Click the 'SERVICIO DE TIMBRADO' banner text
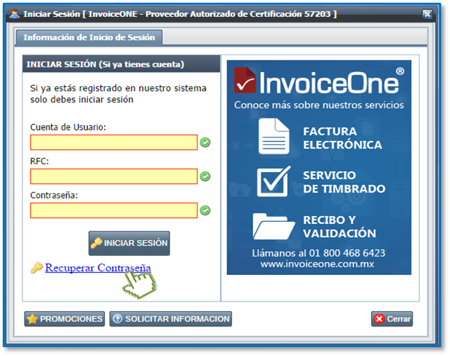Viewport: 450px width, 356px height. (344, 182)
